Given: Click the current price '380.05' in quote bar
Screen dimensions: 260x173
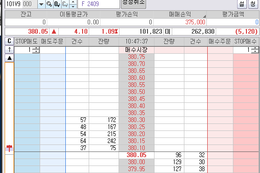Looking at the screenshot, I should coord(38,31).
